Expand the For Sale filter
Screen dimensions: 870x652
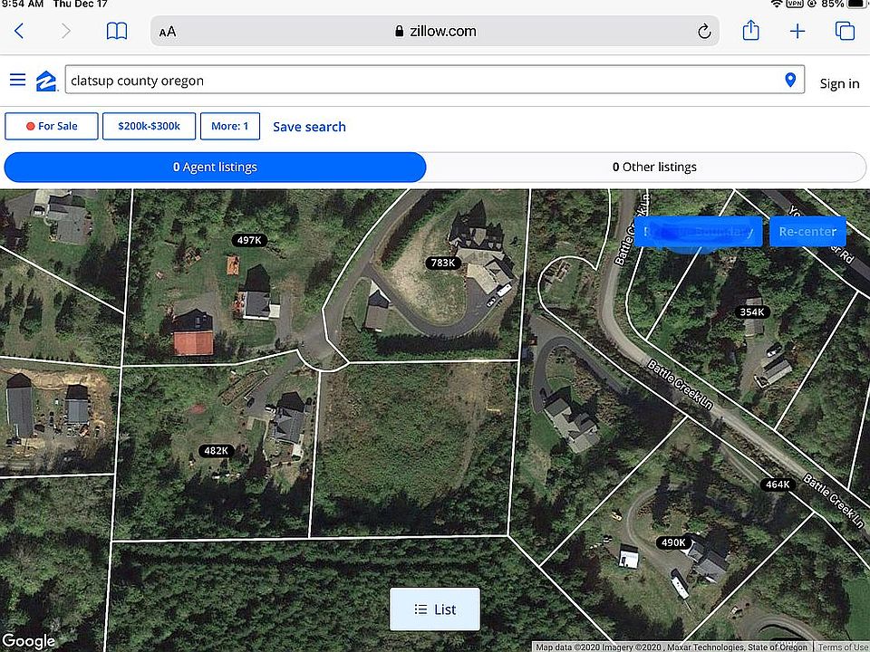point(52,127)
